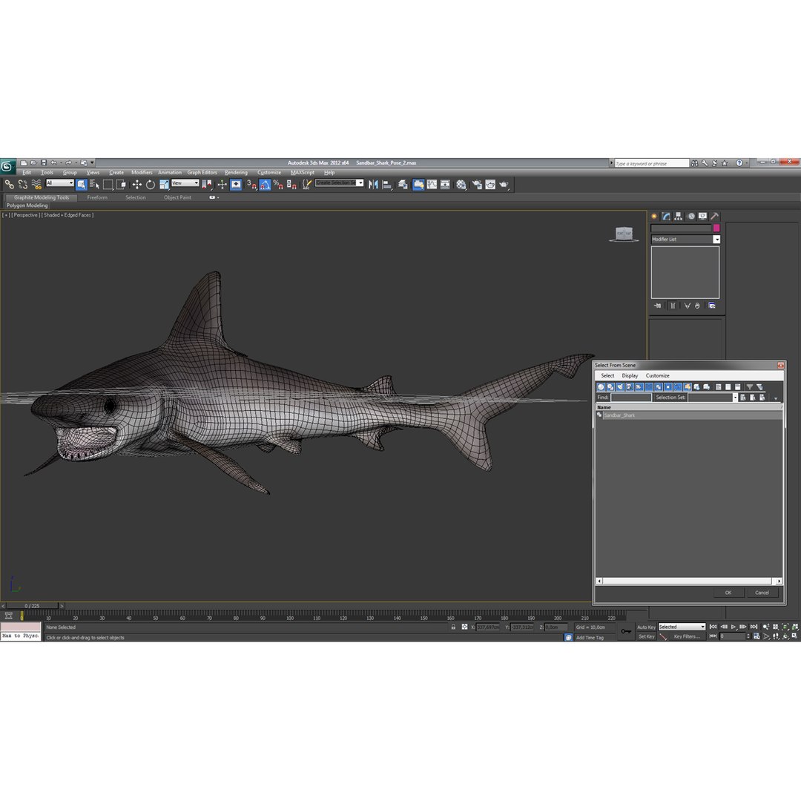Screen dimensions: 801x801
Task: Toggle Window/Crossing selection mode
Action: coord(122,185)
